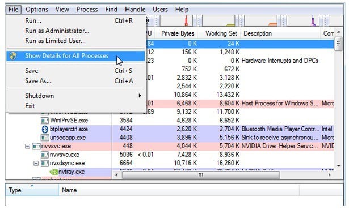The image size is (349, 214).
Task: Click the unsecapp.exe process icon
Action: 44,138
